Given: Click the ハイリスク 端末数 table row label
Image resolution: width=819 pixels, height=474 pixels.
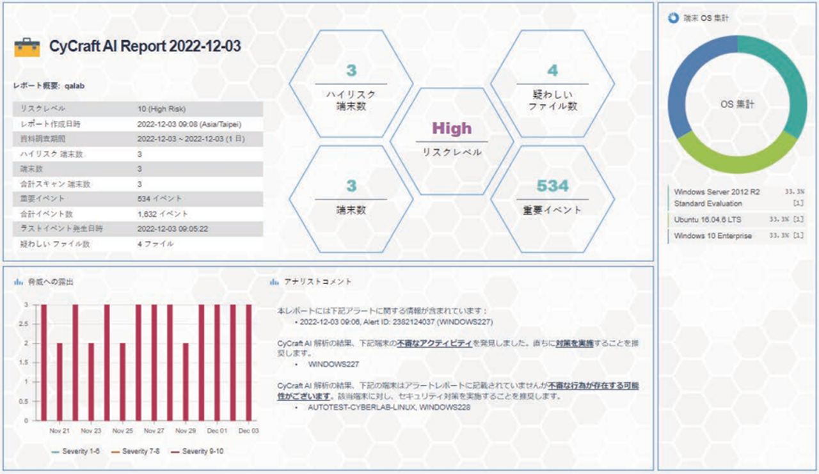Looking at the screenshot, I should (x=52, y=154).
